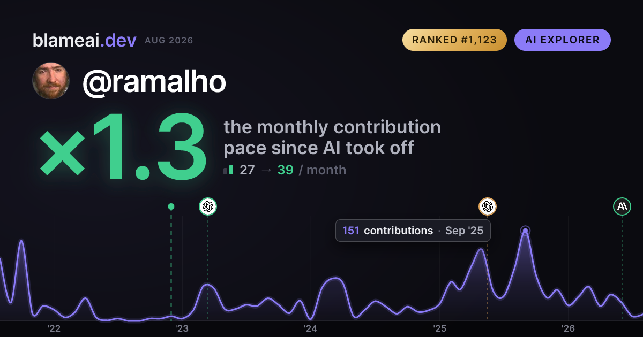Click the 151 contributions tooltip

point(413,231)
